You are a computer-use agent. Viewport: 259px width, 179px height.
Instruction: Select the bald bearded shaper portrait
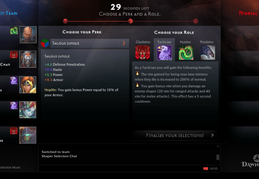(28, 35)
